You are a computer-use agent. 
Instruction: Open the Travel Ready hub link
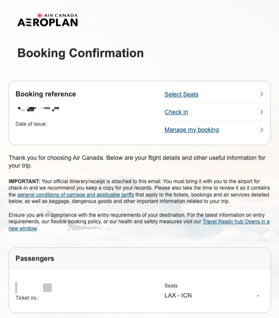point(236,222)
